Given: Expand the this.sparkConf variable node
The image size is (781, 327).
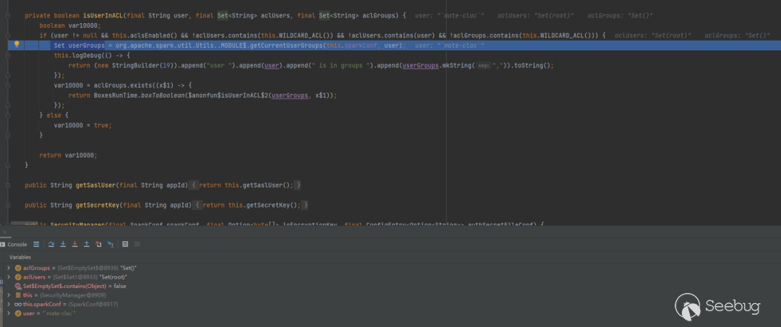Looking at the screenshot, I should tap(9, 305).
